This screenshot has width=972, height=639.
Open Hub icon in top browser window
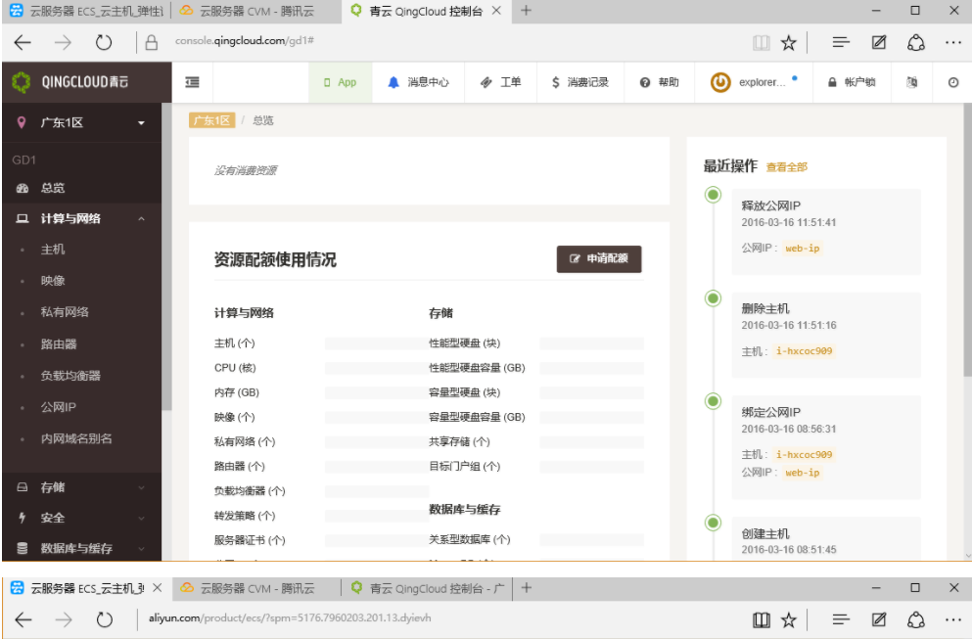(841, 42)
